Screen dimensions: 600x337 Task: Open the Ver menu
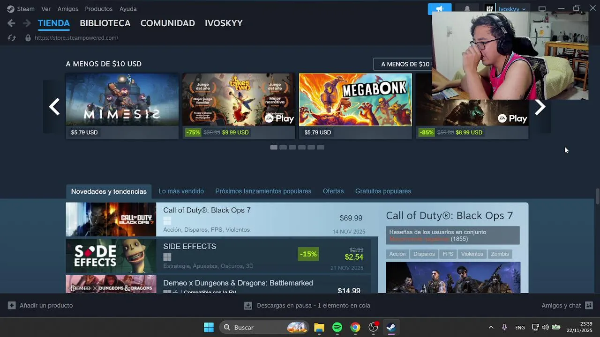click(46, 9)
